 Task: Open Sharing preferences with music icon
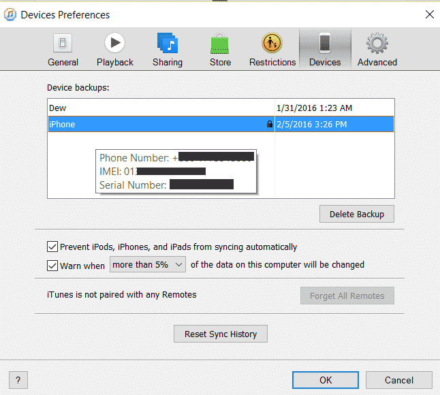(167, 45)
